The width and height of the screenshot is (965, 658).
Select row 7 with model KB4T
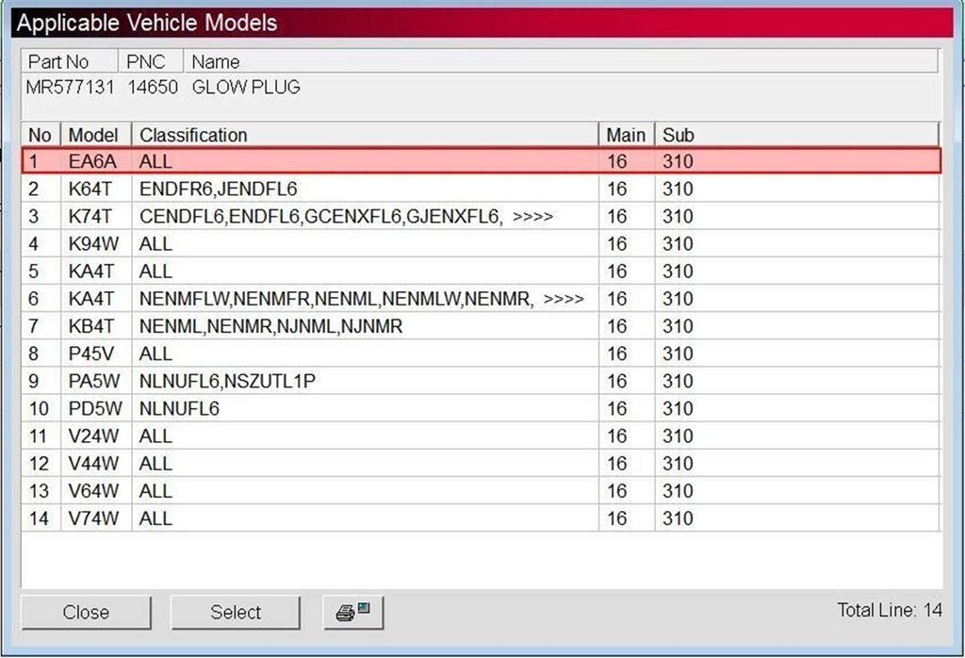tap(92, 326)
